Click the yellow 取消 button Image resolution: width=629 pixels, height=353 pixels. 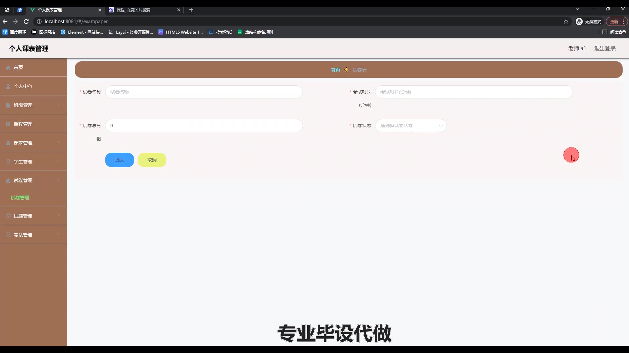pyautogui.click(x=152, y=160)
